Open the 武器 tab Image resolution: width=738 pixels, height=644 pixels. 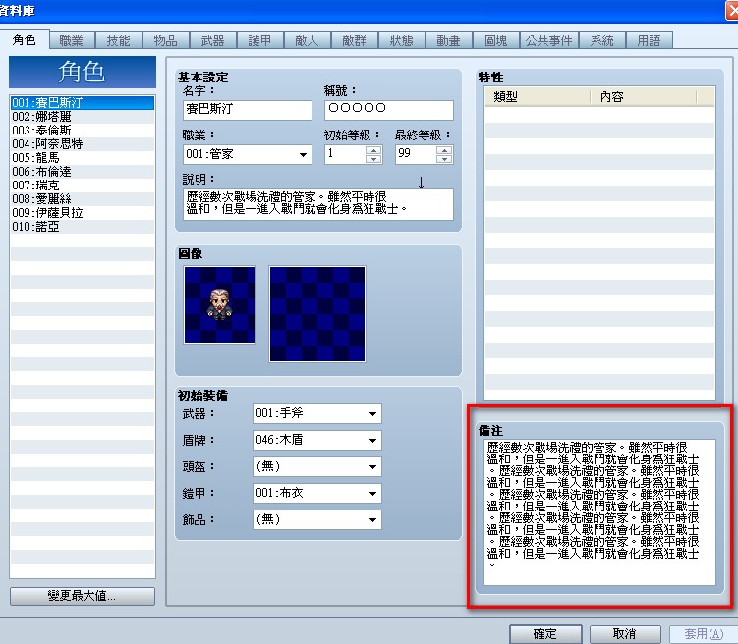[x=212, y=41]
